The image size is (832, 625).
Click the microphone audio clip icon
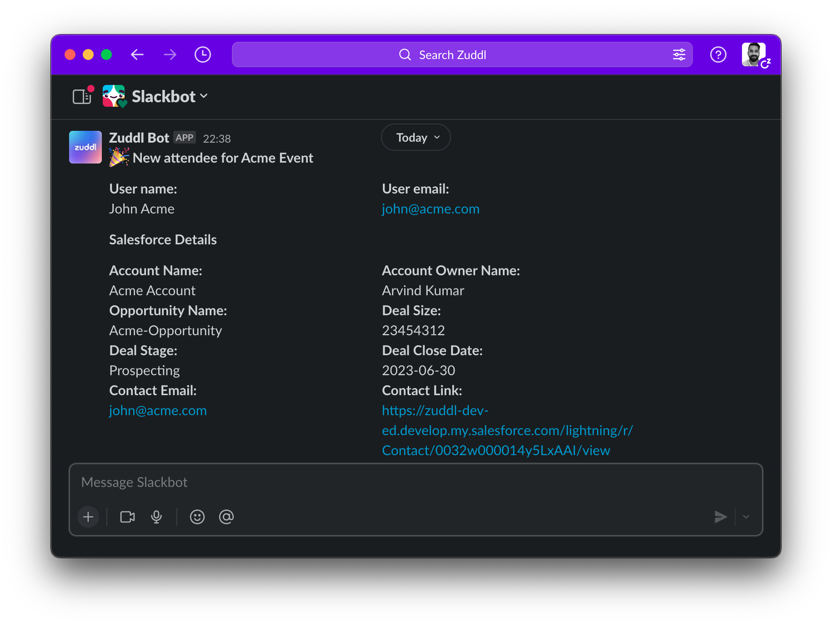tap(156, 517)
